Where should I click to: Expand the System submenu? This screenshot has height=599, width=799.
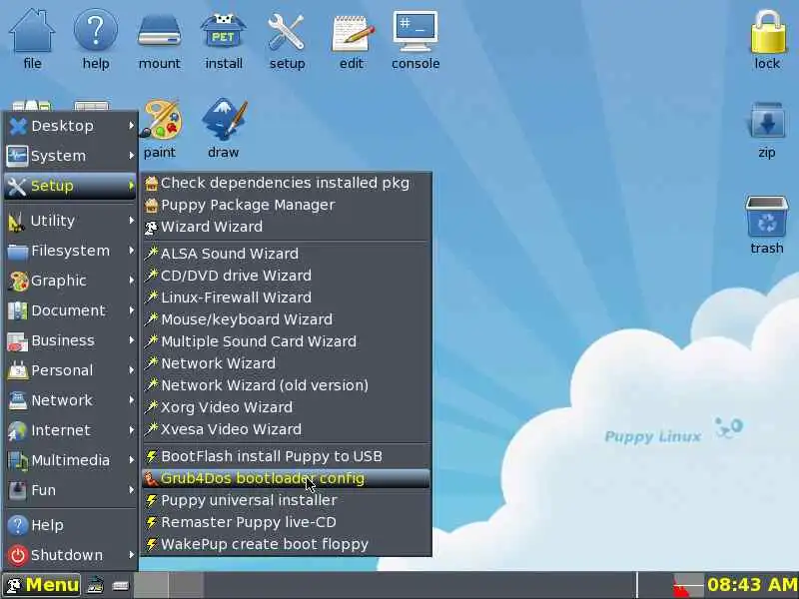click(71, 156)
